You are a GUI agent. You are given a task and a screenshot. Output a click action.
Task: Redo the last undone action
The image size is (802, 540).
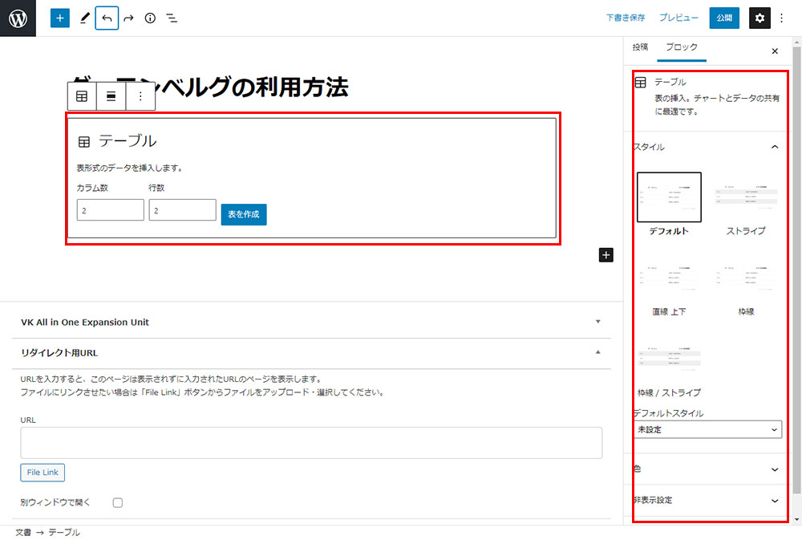click(128, 18)
